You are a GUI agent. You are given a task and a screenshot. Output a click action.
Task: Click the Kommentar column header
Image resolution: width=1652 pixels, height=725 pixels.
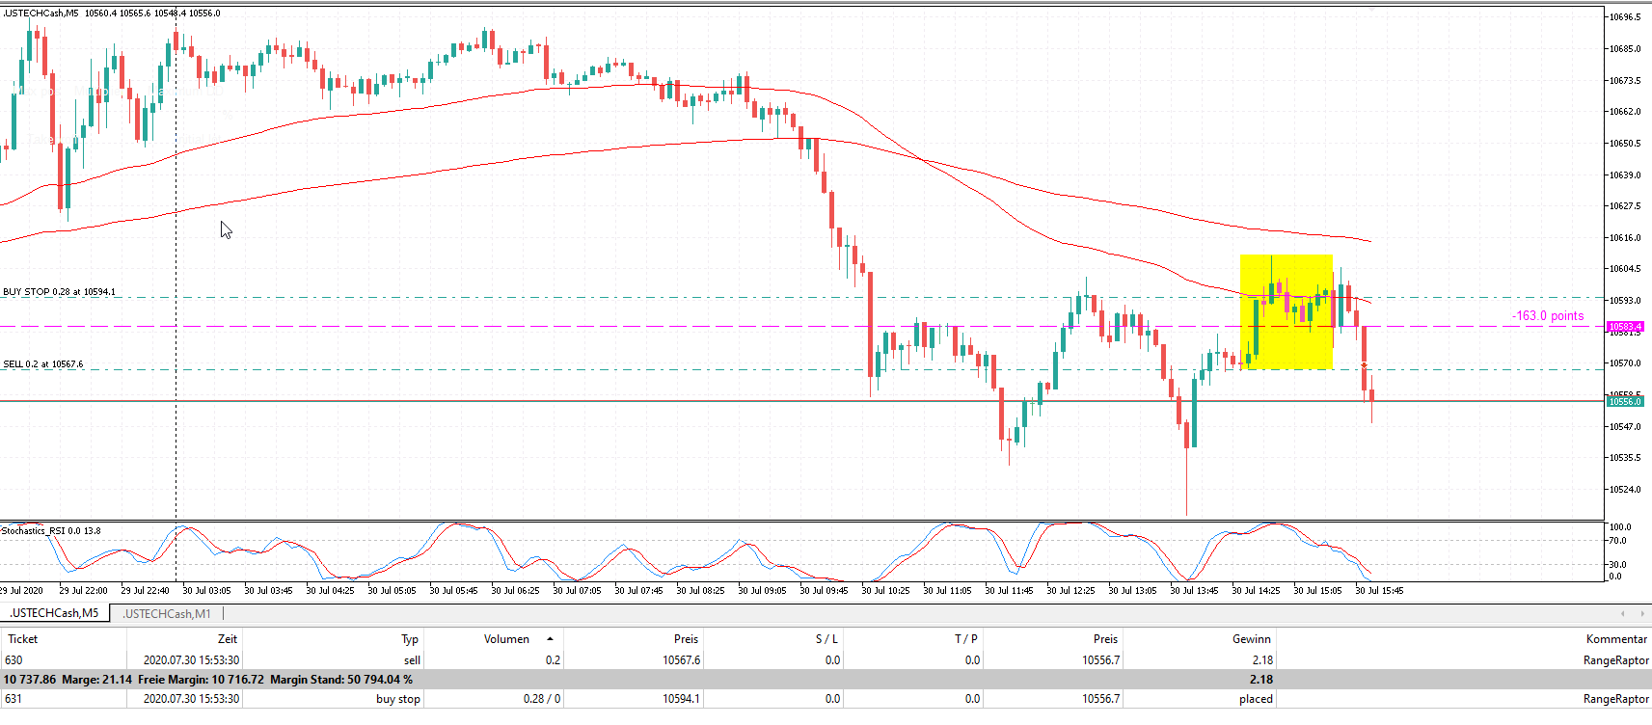[1615, 639]
